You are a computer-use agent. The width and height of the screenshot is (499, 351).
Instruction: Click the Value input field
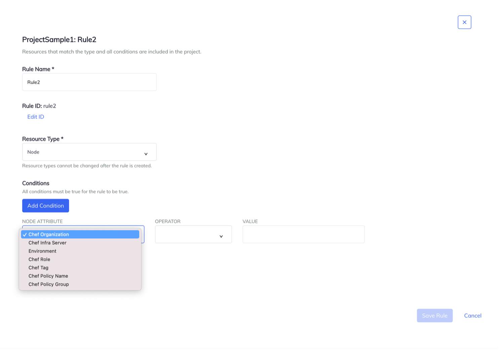click(x=303, y=234)
